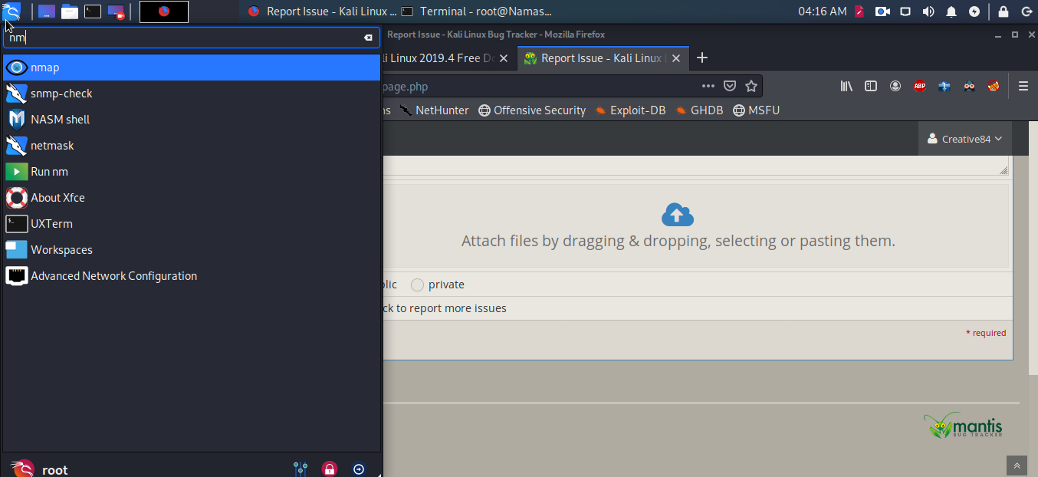1038x477 pixels.
Task: Open the Kali applications menu button
Action: tap(11, 12)
